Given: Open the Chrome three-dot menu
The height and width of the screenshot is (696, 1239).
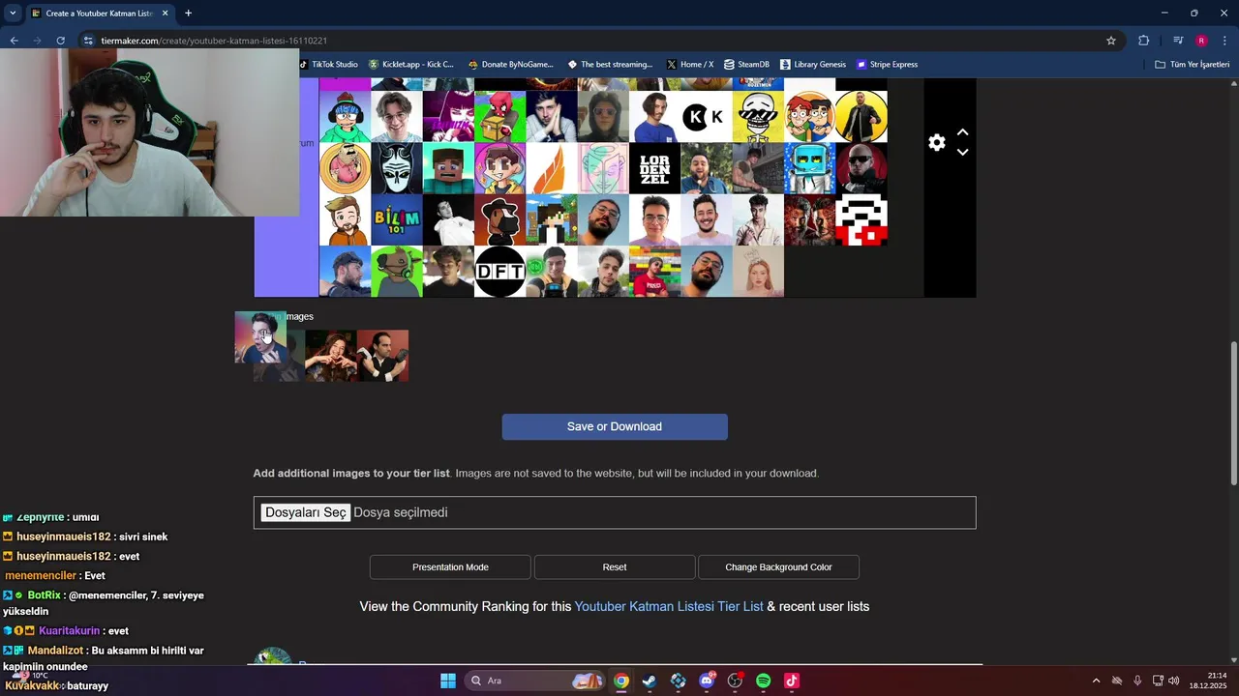Looking at the screenshot, I should (1224, 41).
